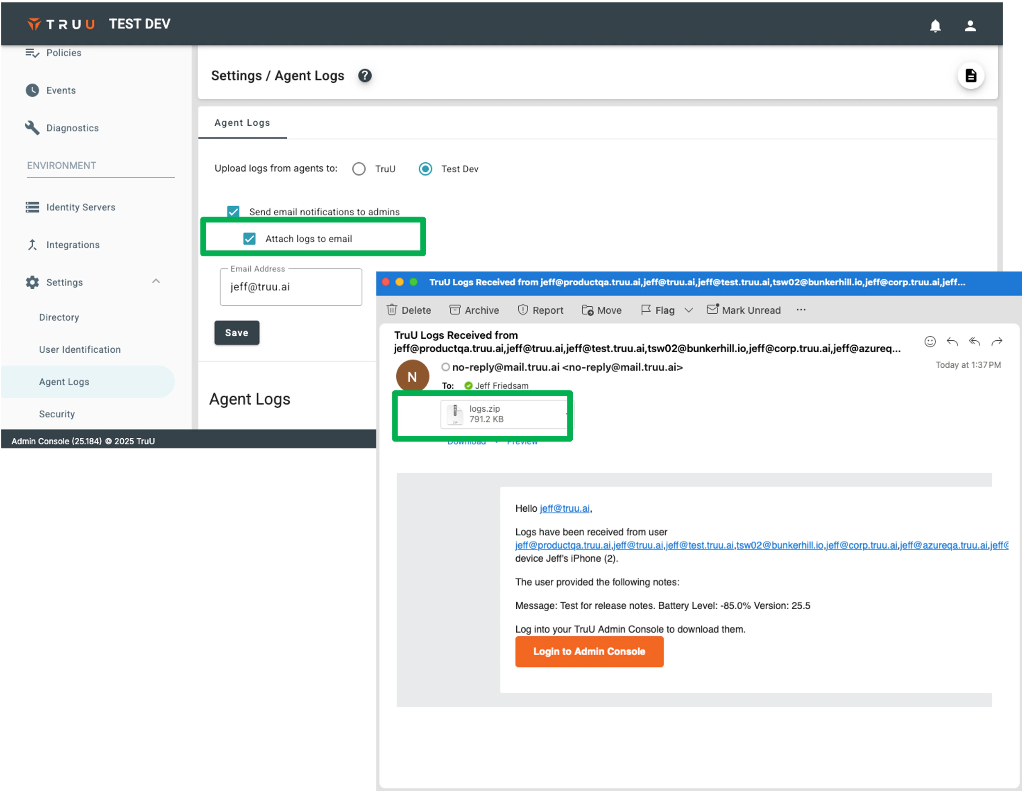Click the emoji reaction icon in email
This screenshot has width=1023, height=791.
coord(930,342)
